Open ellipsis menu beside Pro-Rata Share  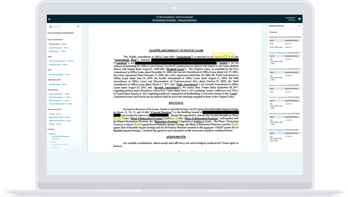coord(66,84)
